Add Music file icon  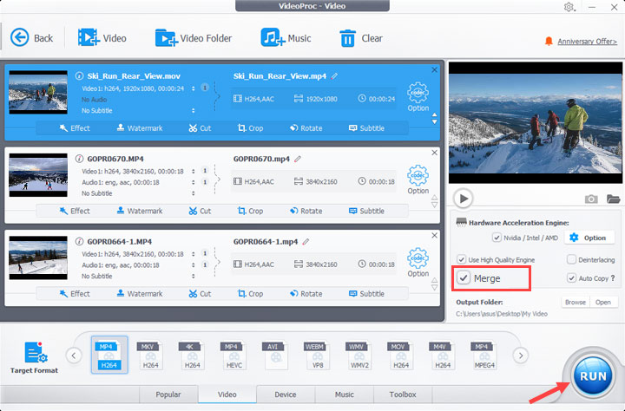(273, 37)
